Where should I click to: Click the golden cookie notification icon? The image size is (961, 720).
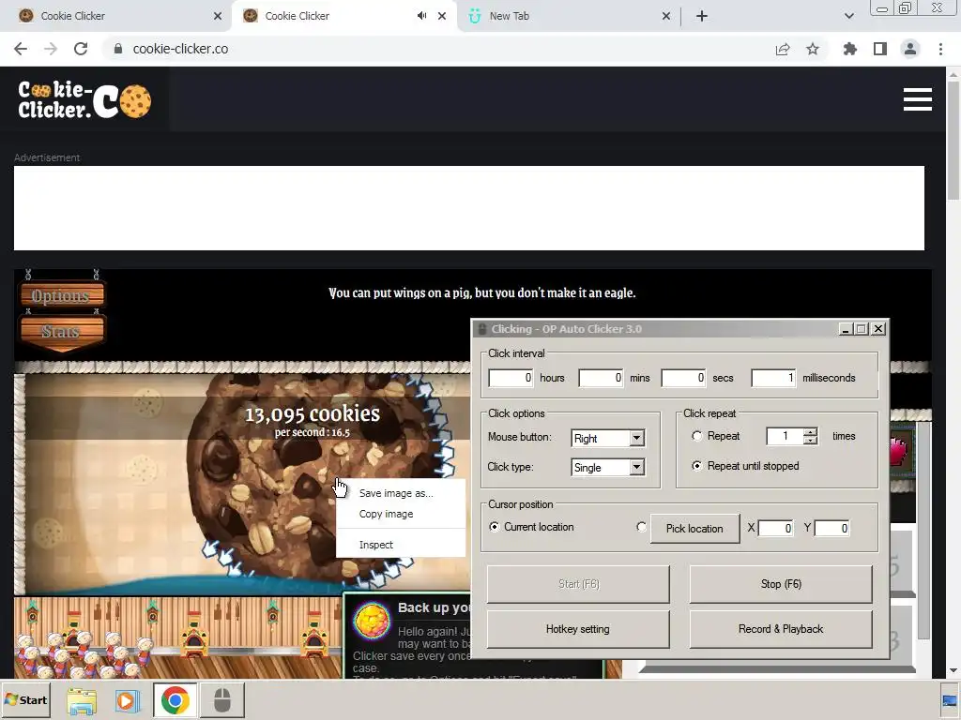pyautogui.click(x=372, y=621)
